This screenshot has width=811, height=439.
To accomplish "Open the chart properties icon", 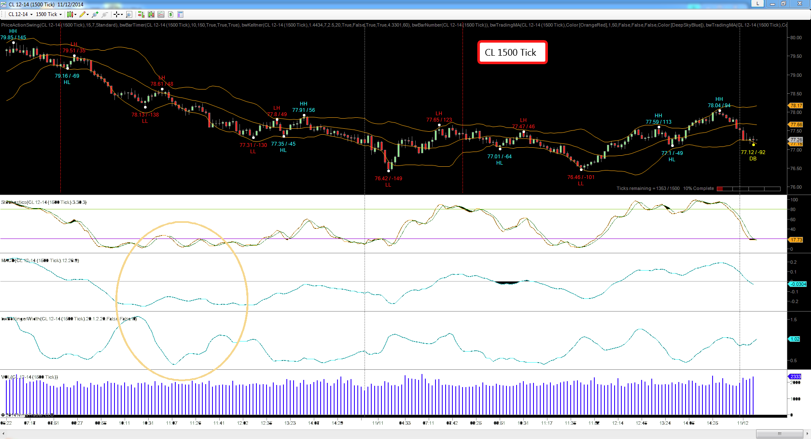I will 180,14.
